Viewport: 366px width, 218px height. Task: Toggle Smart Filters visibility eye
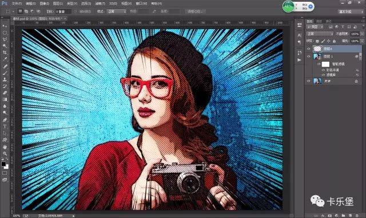[319, 64]
